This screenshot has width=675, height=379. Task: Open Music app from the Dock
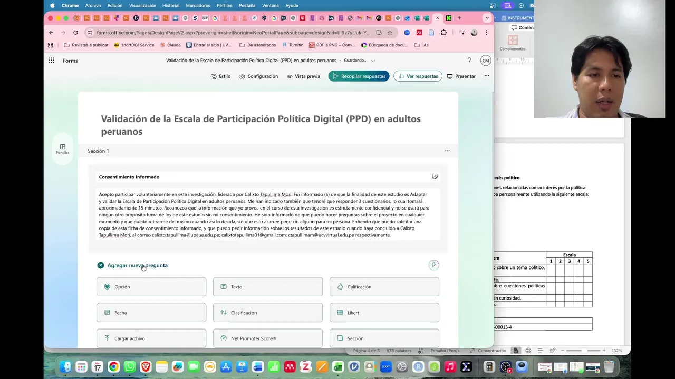click(450, 367)
